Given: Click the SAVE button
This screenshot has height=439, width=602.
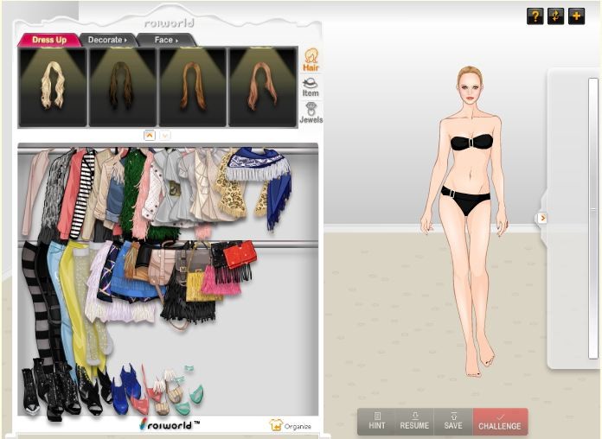Looking at the screenshot, I should [453, 421].
